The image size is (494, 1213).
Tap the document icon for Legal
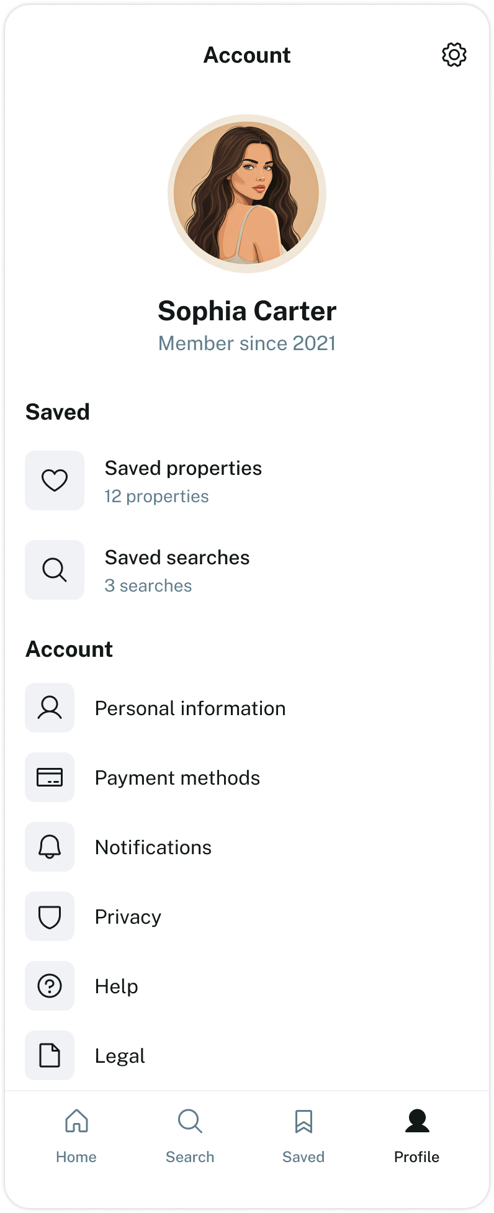click(50, 1055)
